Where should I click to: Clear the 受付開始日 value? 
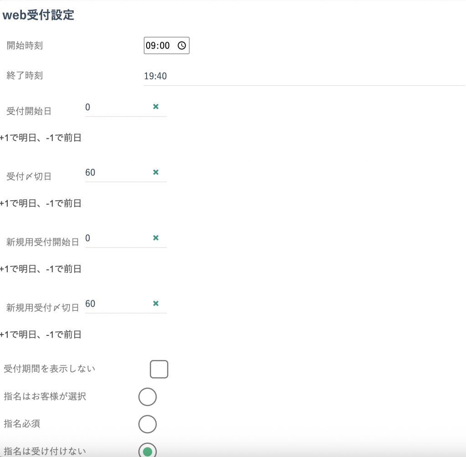[156, 107]
